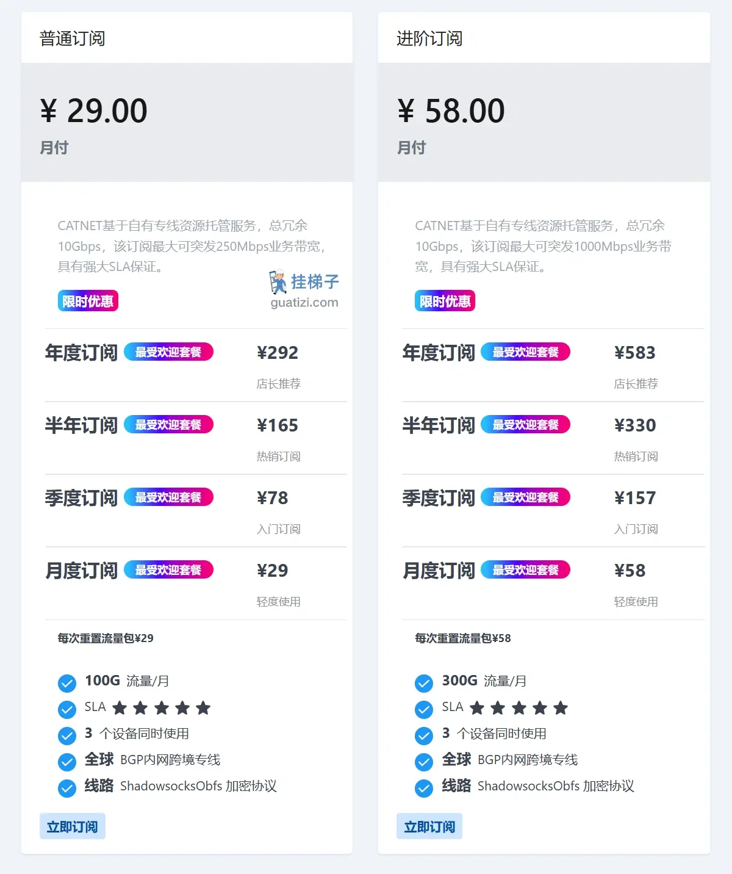Click the first SLA star in 进阶订阅
The height and width of the screenshot is (874, 732).
477,708
